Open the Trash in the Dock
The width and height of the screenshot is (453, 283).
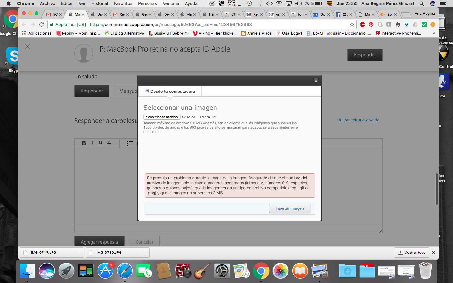[426, 270]
